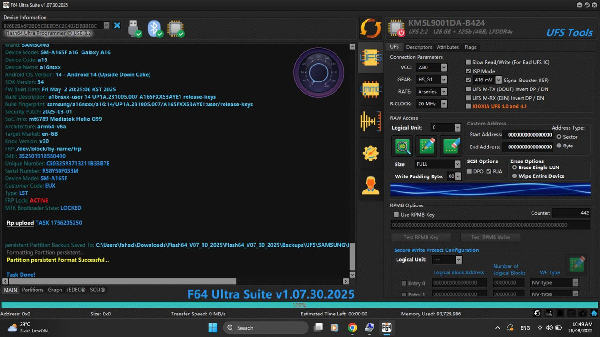This screenshot has width=600, height=337.
Task: Select Erase Single LUN option
Action: [515, 168]
